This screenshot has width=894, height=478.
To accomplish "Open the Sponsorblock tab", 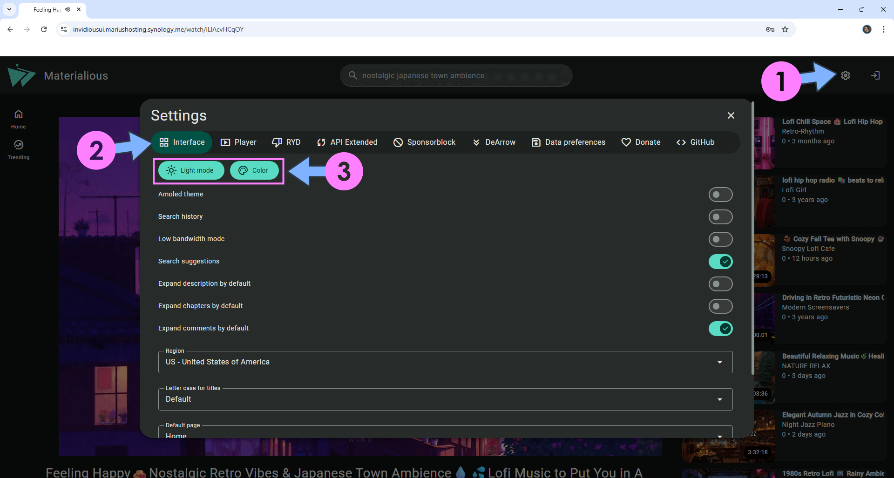I will coord(424,142).
